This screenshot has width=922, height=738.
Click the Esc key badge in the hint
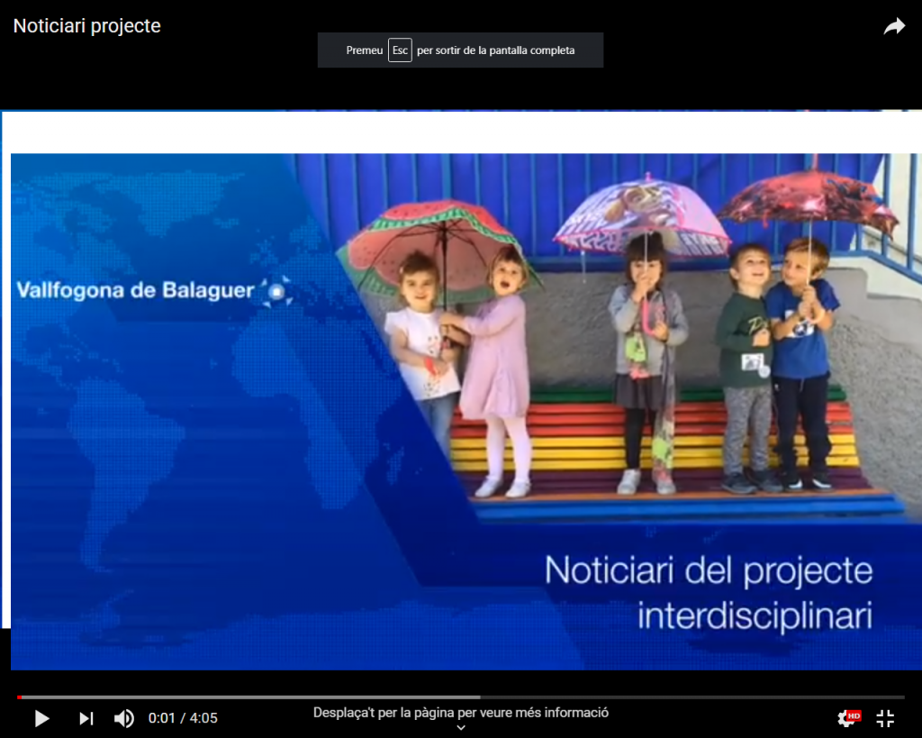tap(400, 50)
